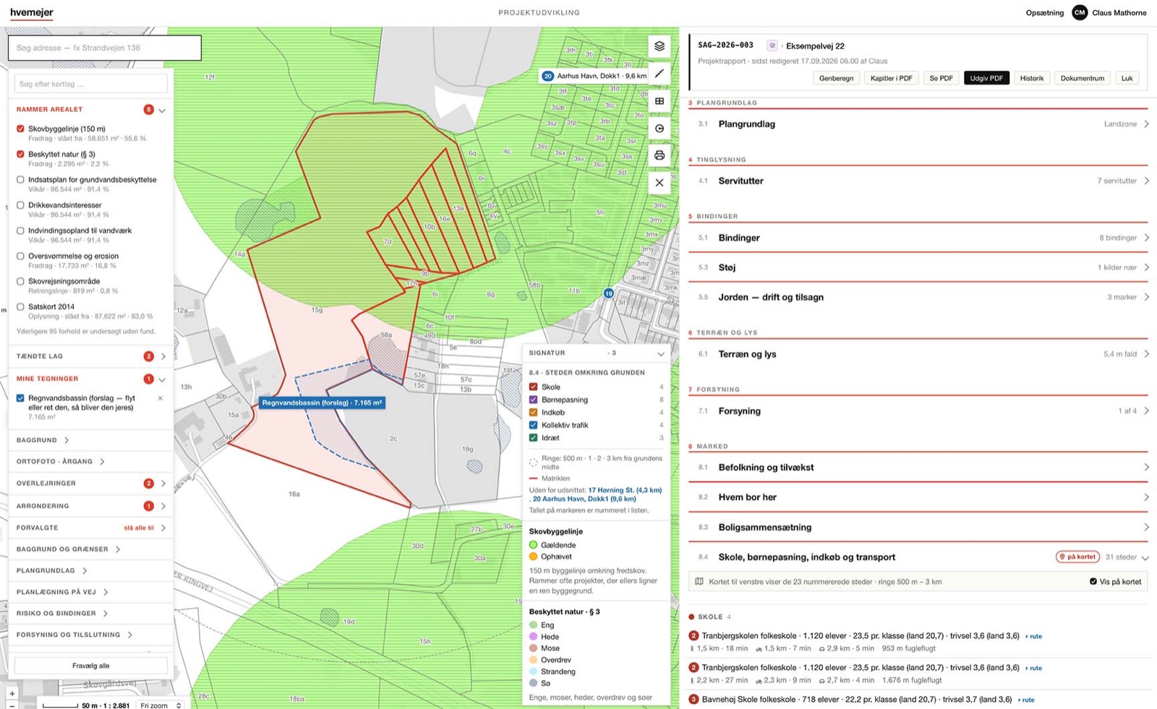Click the hvemejer logo
The height and width of the screenshot is (709, 1157).
point(32,12)
